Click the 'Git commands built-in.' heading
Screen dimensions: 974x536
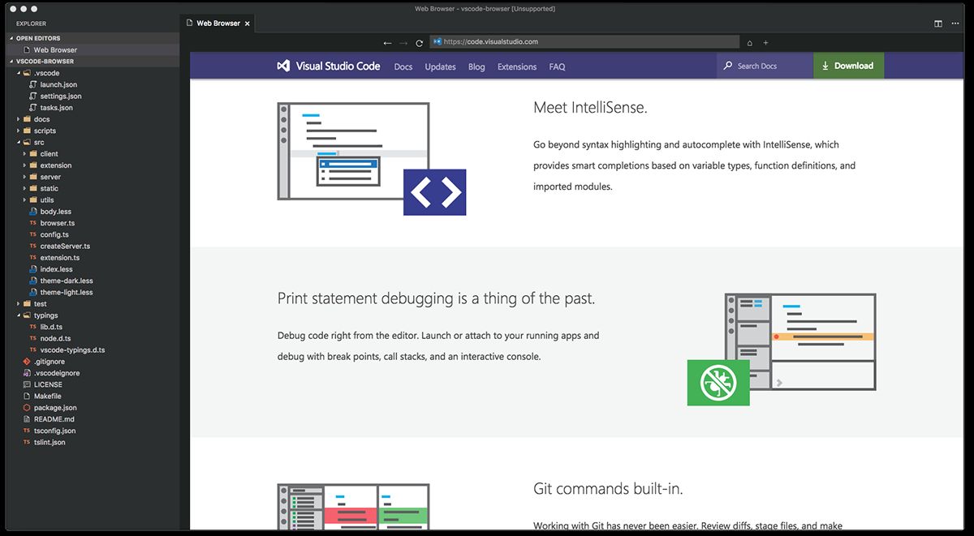point(608,489)
